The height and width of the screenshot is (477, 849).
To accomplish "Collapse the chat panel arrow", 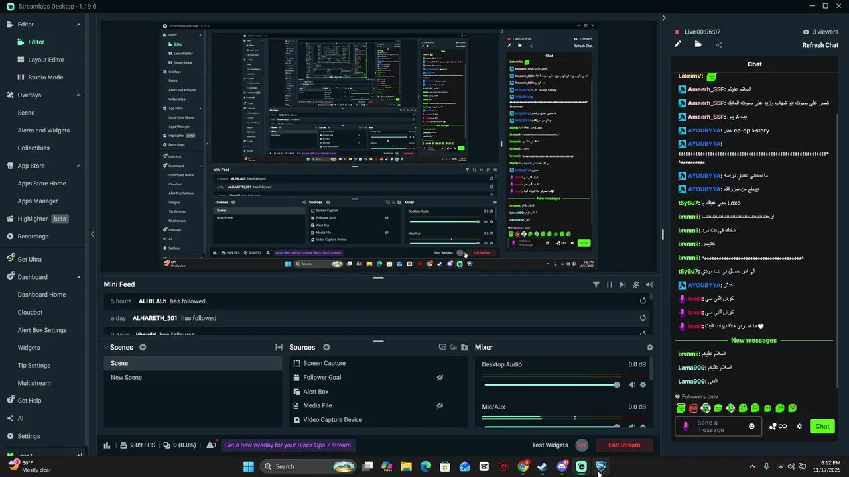I will (x=664, y=18).
